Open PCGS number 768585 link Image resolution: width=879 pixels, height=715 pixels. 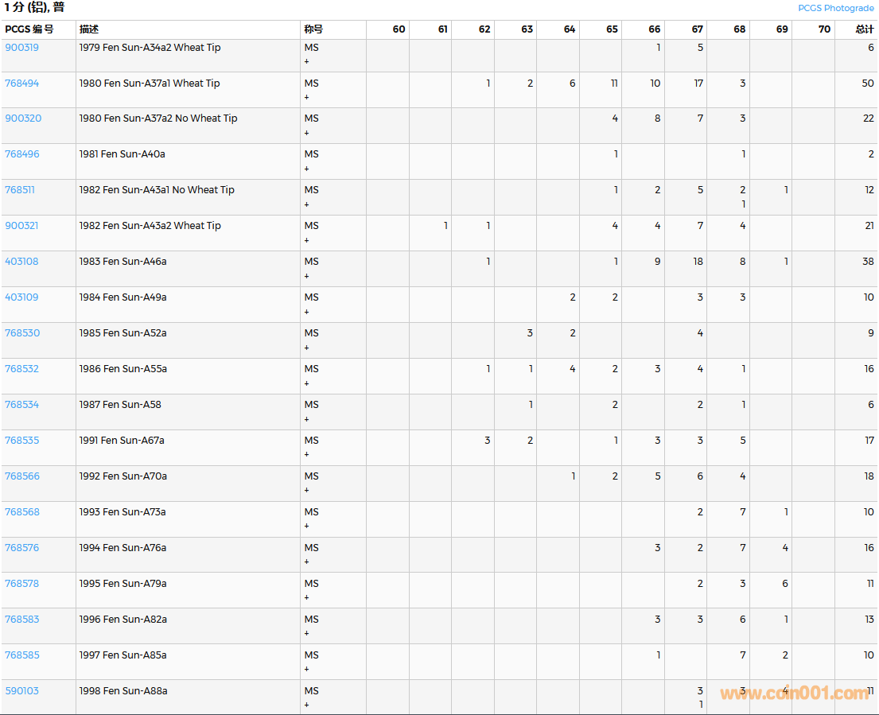coord(21,655)
